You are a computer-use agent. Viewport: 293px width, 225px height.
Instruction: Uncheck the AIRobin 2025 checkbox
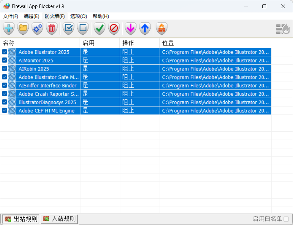tap(4, 69)
